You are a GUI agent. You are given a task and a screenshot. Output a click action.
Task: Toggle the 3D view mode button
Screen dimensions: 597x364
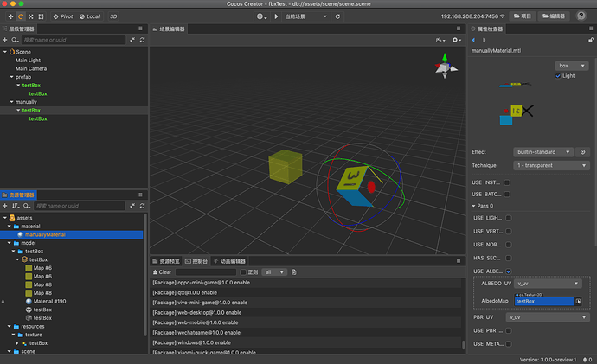[113, 16]
